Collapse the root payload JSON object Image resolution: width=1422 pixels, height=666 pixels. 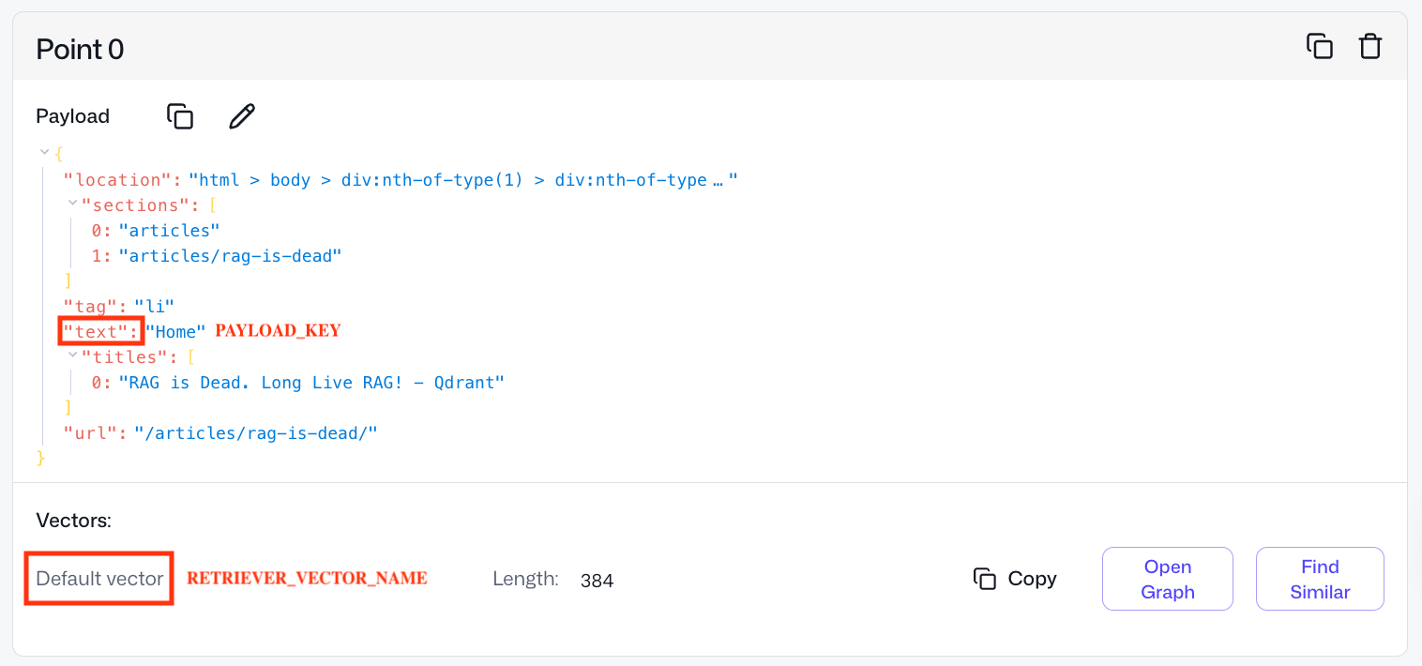pyautogui.click(x=44, y=151)
